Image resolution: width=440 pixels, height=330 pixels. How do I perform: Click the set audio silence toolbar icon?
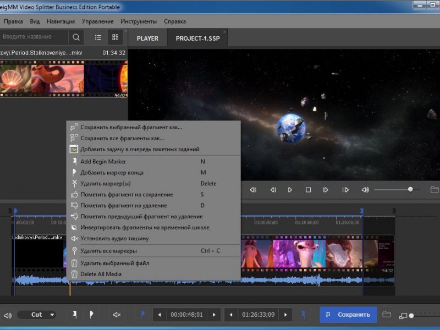click(117, 315)
